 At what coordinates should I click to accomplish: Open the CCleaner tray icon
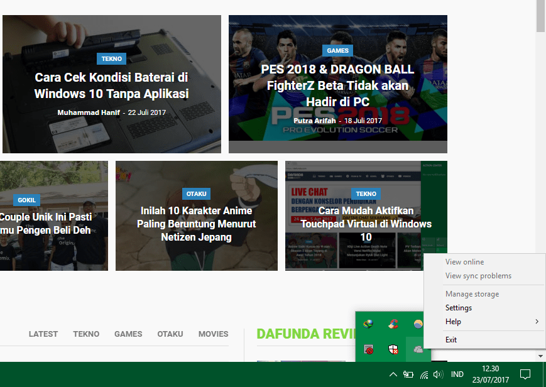click(393, 324)
